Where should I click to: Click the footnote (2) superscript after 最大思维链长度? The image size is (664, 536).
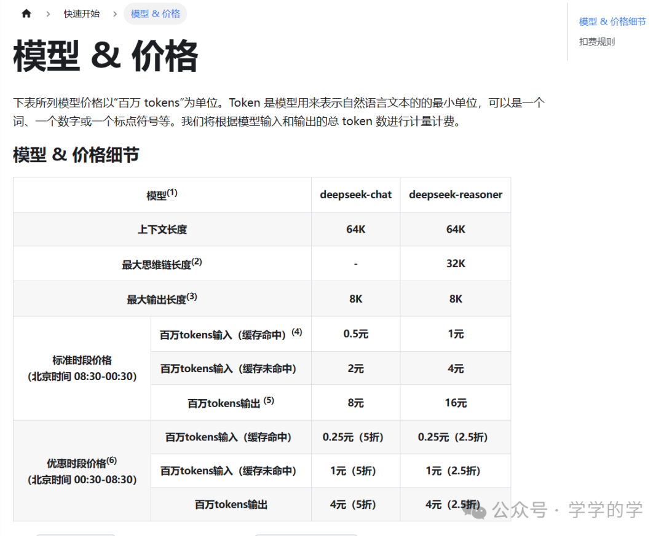click(197, 262)
